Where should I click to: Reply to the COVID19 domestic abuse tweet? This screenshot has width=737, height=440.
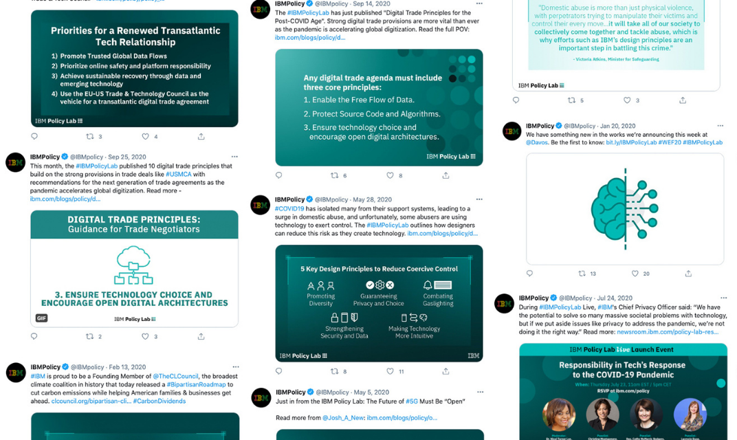click(278, 371)
